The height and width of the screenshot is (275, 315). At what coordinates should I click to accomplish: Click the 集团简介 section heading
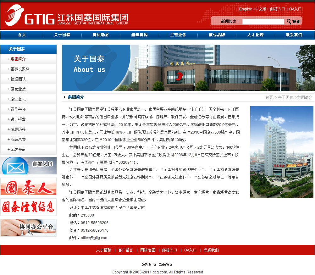(76, 97)
